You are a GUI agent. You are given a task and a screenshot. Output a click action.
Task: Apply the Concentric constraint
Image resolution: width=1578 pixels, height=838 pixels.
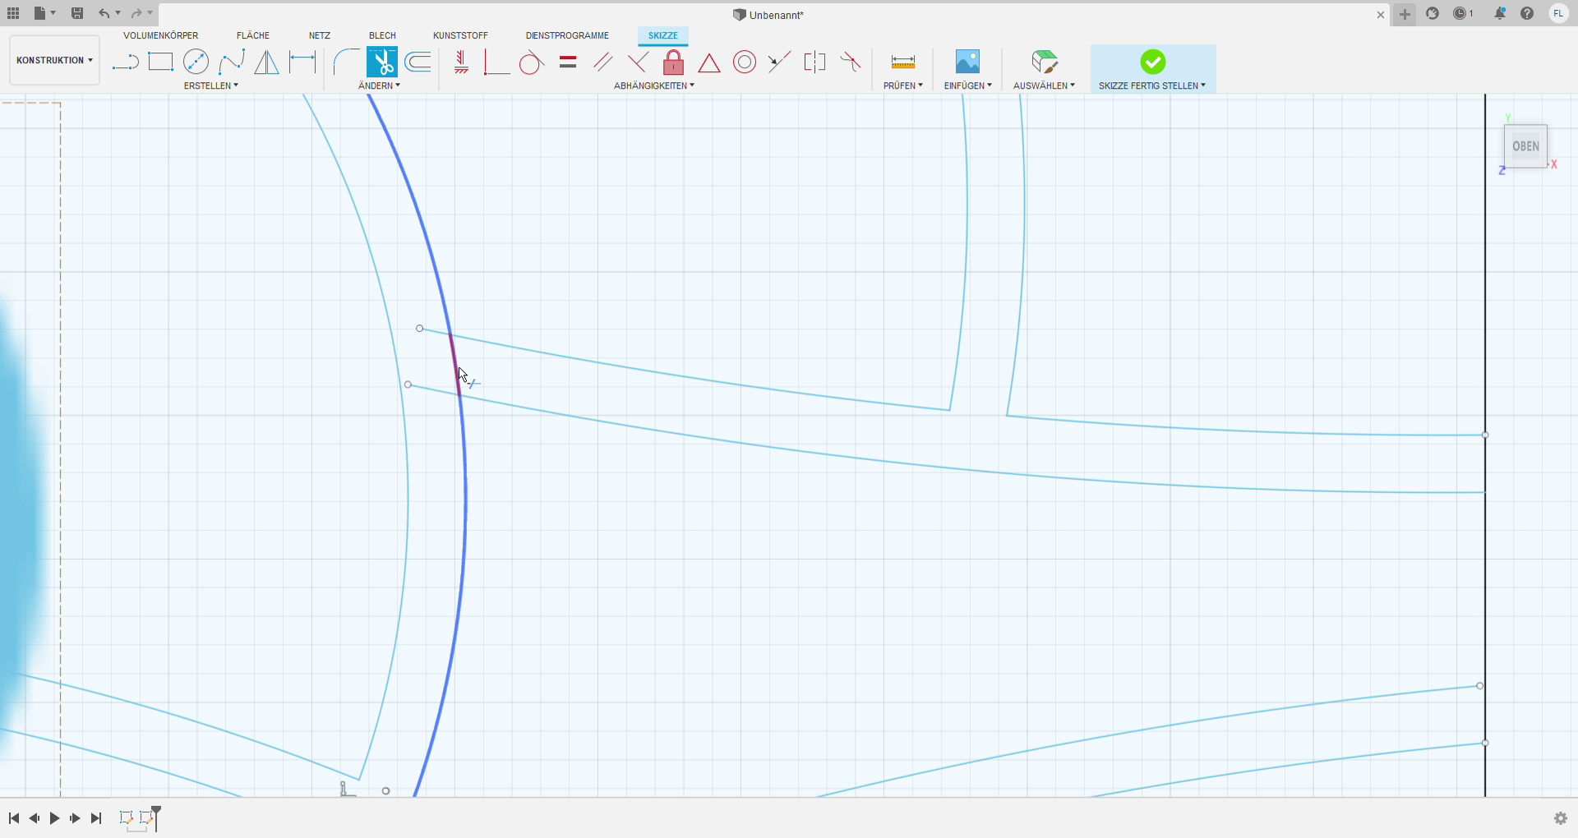click(x=745, y=62)
